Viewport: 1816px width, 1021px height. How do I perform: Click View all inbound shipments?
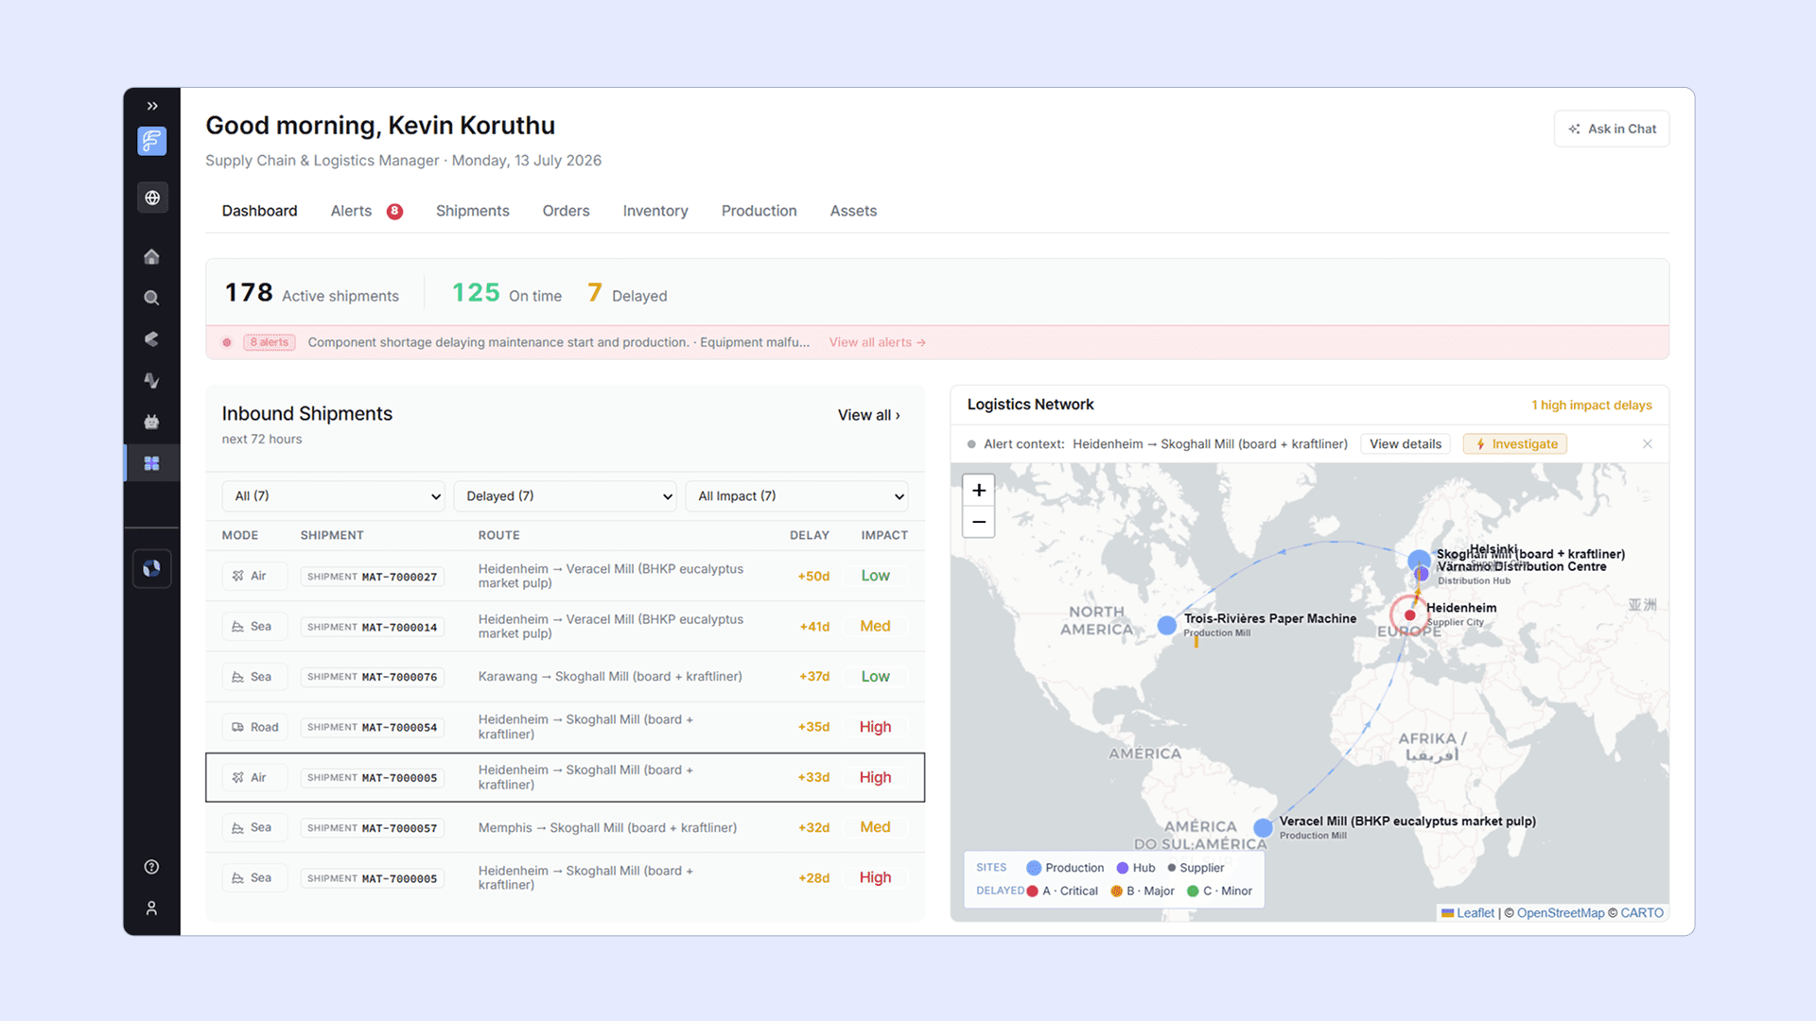(868, 415)
